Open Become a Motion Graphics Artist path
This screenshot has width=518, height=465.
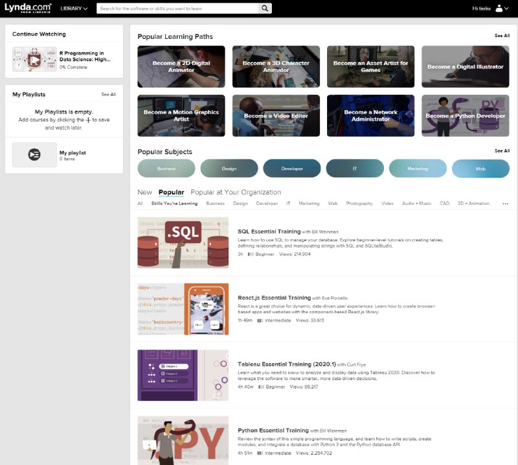coord(181,115)
